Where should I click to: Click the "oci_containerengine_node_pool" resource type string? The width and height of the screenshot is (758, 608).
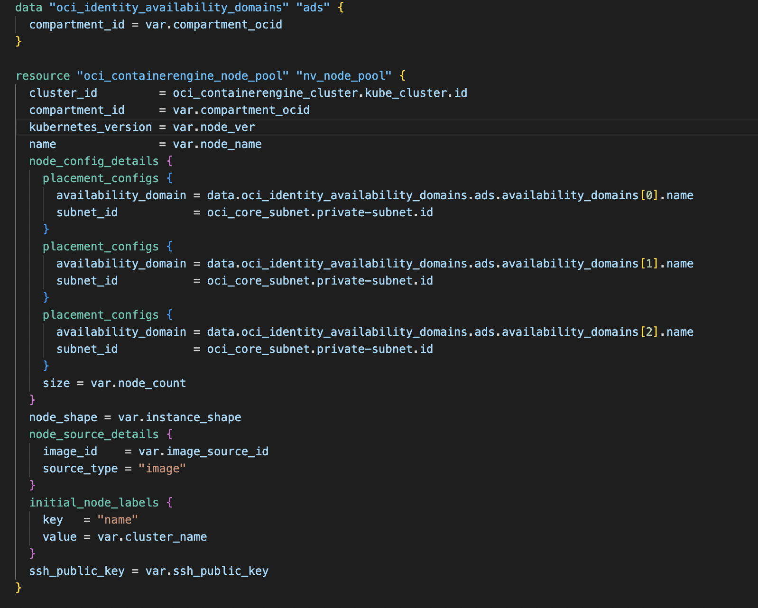[183, 76]
